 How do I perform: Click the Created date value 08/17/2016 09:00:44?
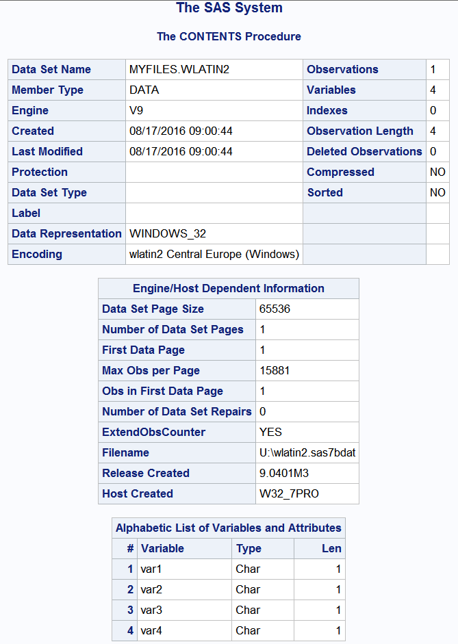(x=181, y=131)
